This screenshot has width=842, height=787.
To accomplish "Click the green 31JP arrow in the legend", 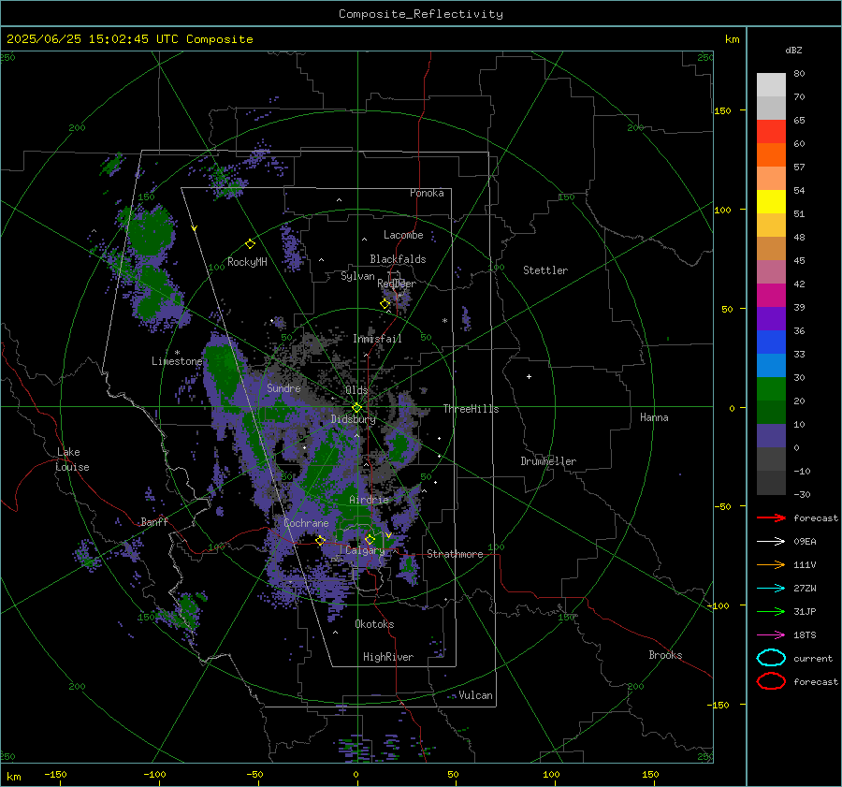I will 771,611.
